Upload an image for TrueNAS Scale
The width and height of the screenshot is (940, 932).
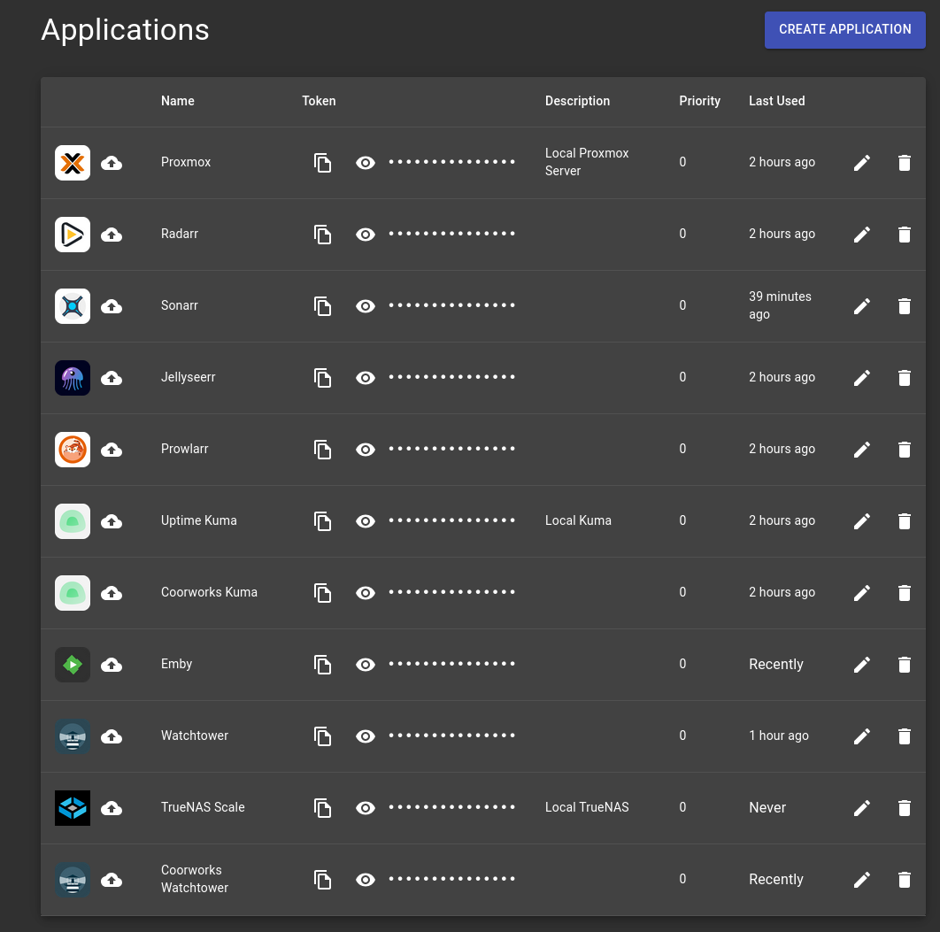click(112, 808)
